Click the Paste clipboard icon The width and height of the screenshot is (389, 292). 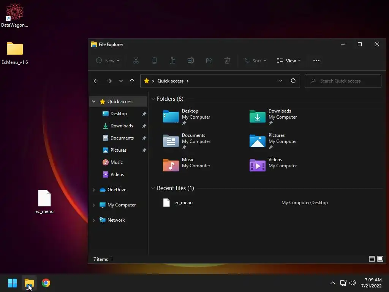click(x=172, y=60)
